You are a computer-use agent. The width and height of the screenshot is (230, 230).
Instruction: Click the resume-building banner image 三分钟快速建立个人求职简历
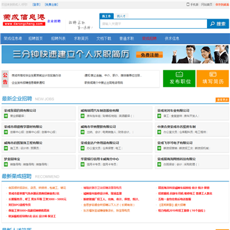(x=115, y=54)
